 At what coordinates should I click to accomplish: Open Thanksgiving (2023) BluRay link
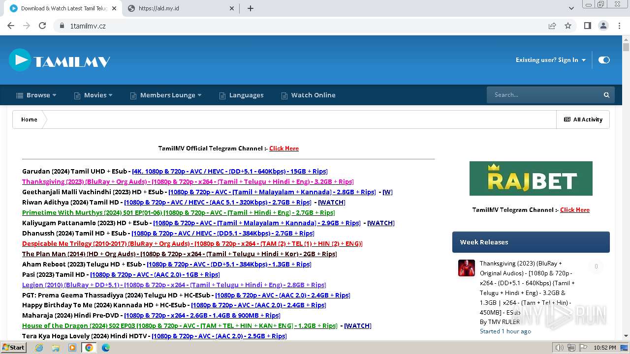coord(188,182)
